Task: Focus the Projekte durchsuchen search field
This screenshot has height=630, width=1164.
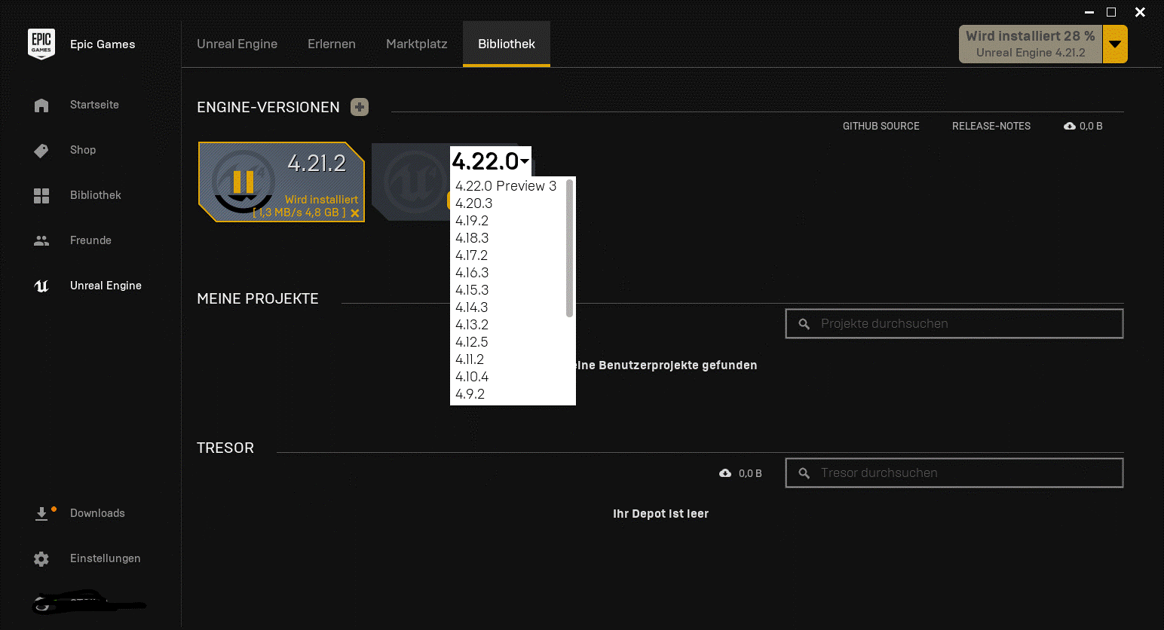Action: pyautogui.click(x=954, y=323)
